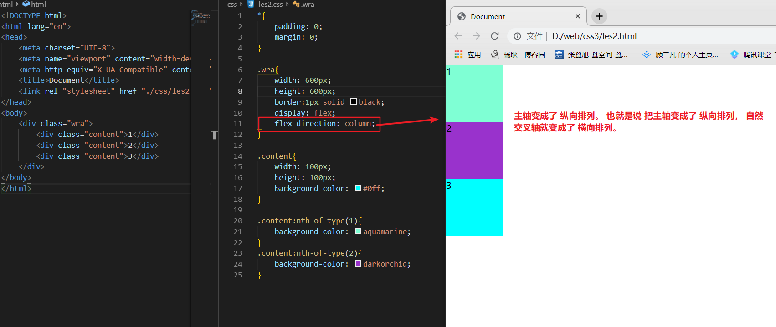The width and height of the screenshot is (776, 327).
Task: Click the '.content{' selector line
Action: point(277,156)
